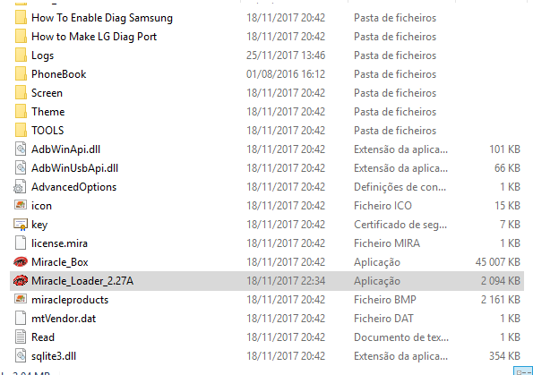Viewport: 533px width, 375px height.
Task: Select the mtVendor.dat file name
Action: coord(64,319)
